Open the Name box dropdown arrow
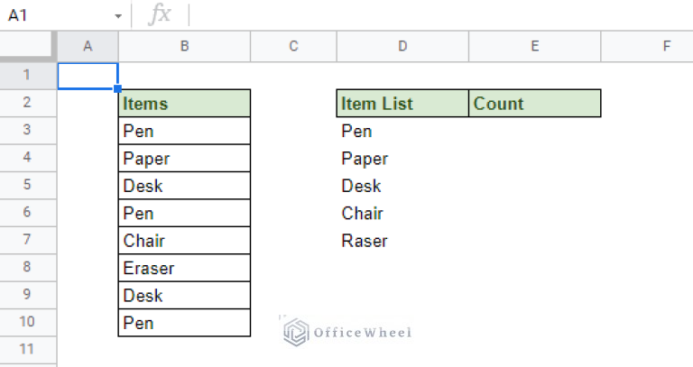 118,16
